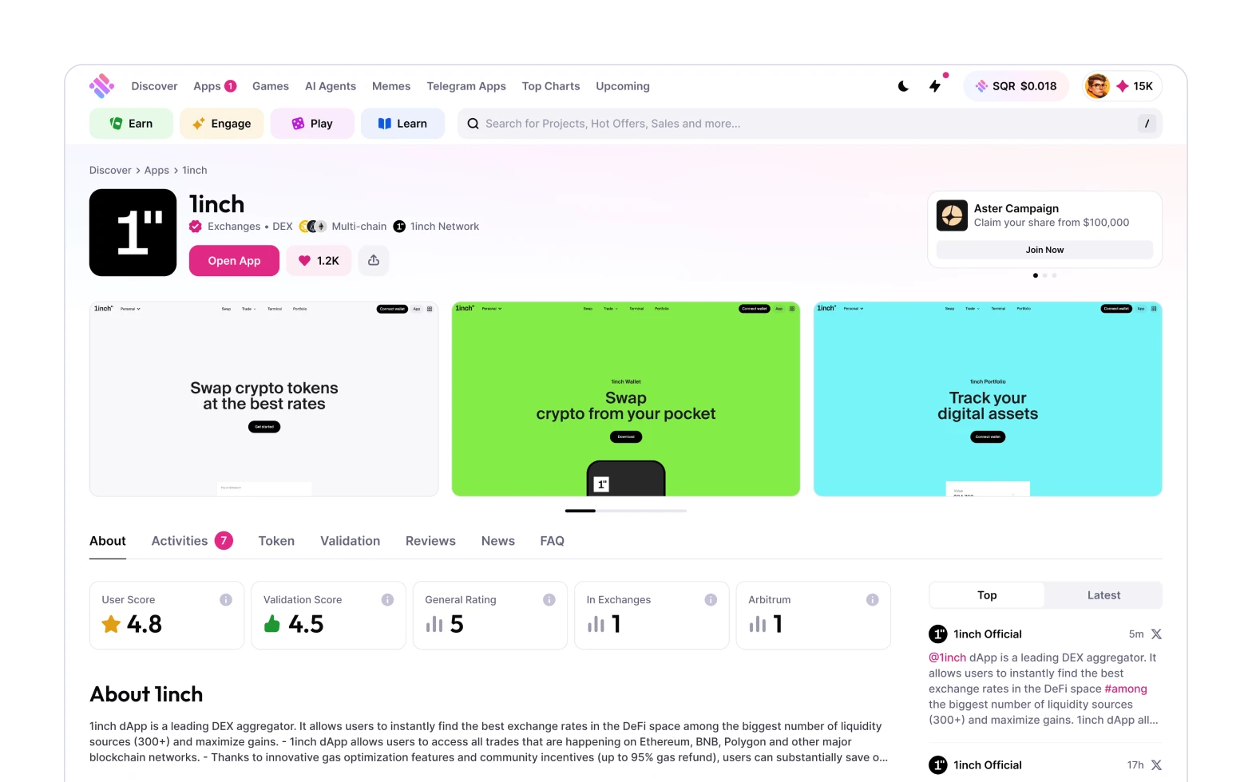Click the search magnifier icon

(473, 124)
